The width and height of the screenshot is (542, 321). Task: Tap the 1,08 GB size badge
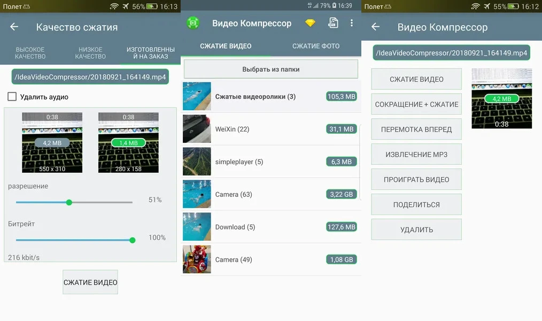click(x=342, y=259)
